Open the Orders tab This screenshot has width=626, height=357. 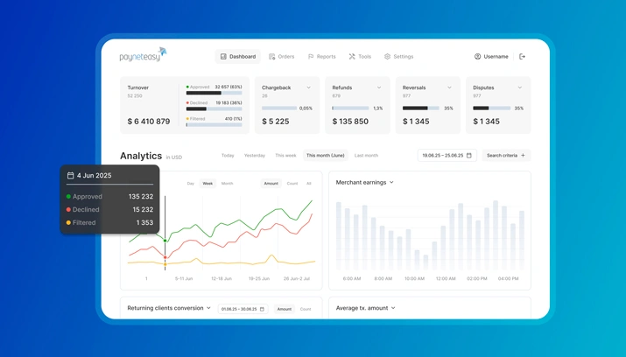(281, 57)
